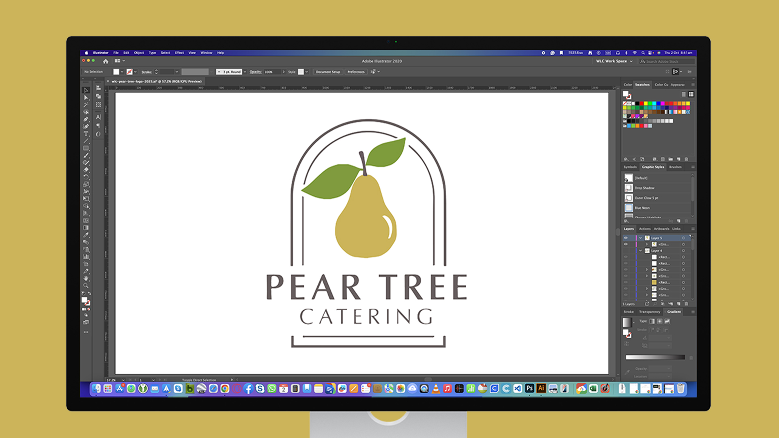The image size is (779, 438).
Task: Open the brush definition 3 pt. Round dropdown
Action: (x=245, y=72)
